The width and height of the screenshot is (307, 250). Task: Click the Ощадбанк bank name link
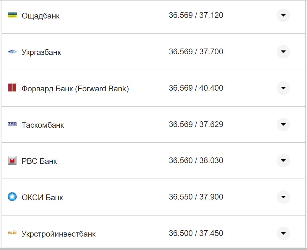tap(40, 16)
